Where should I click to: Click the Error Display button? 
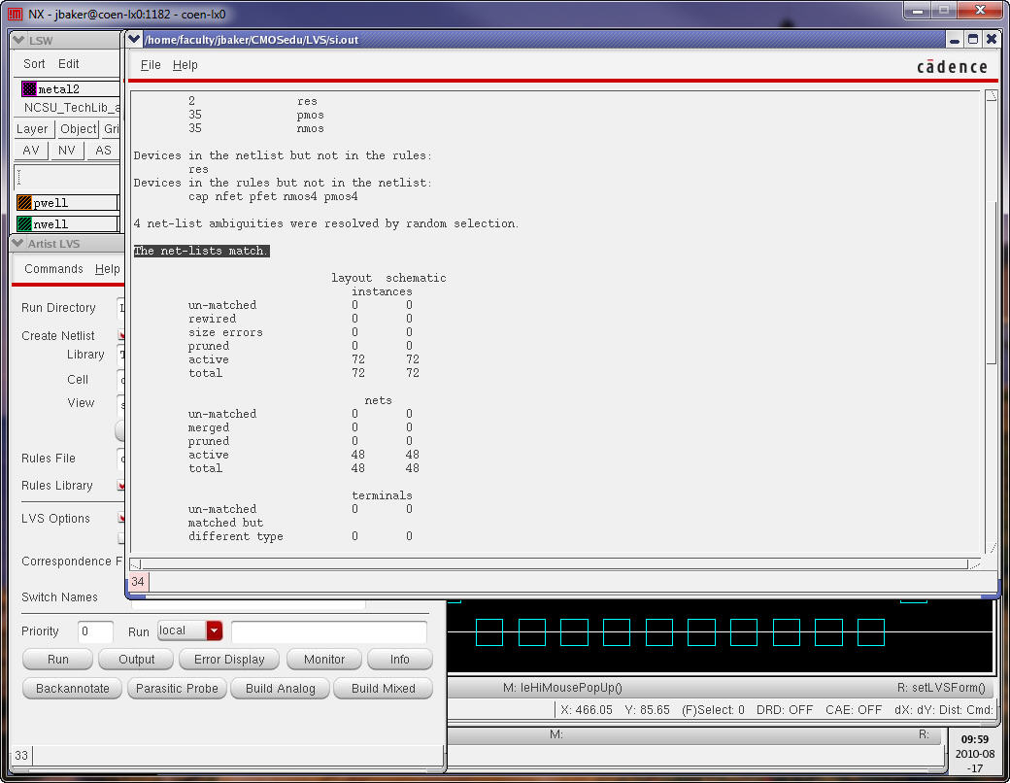click(x=229, y=660)
